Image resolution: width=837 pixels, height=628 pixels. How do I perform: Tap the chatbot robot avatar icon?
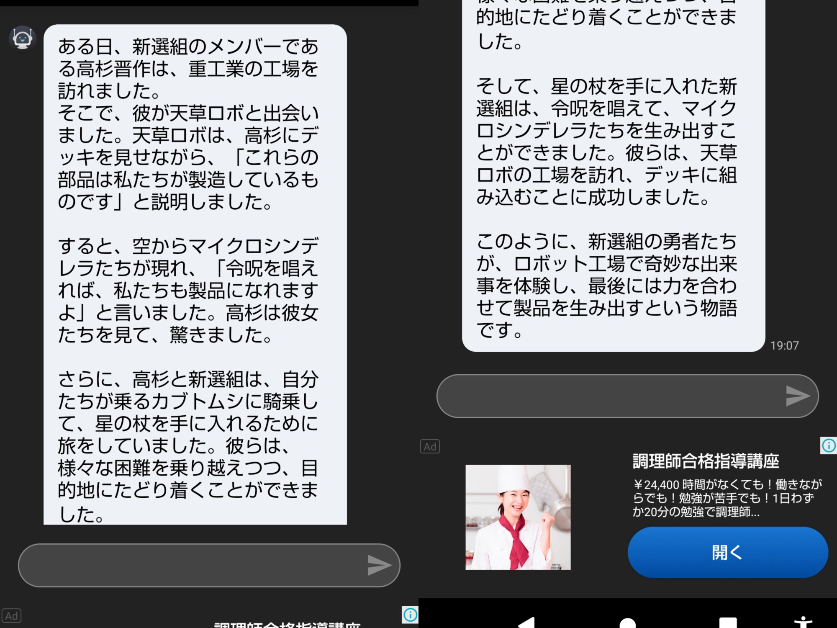(22, 39)
